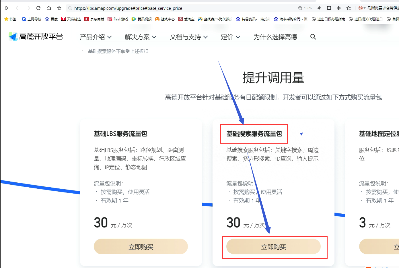Click the share arrow icon in toolbar

click(339, 8)
